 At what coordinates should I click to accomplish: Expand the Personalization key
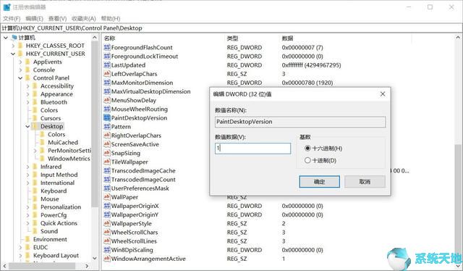coord(27,207)
